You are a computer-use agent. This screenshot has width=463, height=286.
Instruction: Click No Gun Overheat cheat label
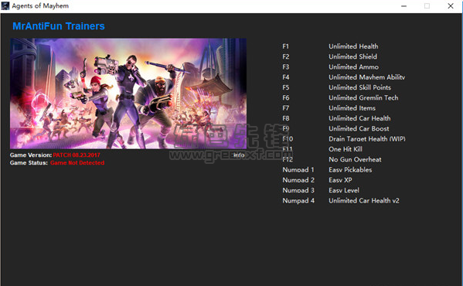355,159
